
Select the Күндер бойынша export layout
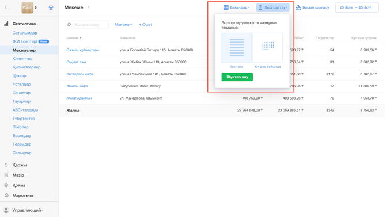click(x=267, y=48)
